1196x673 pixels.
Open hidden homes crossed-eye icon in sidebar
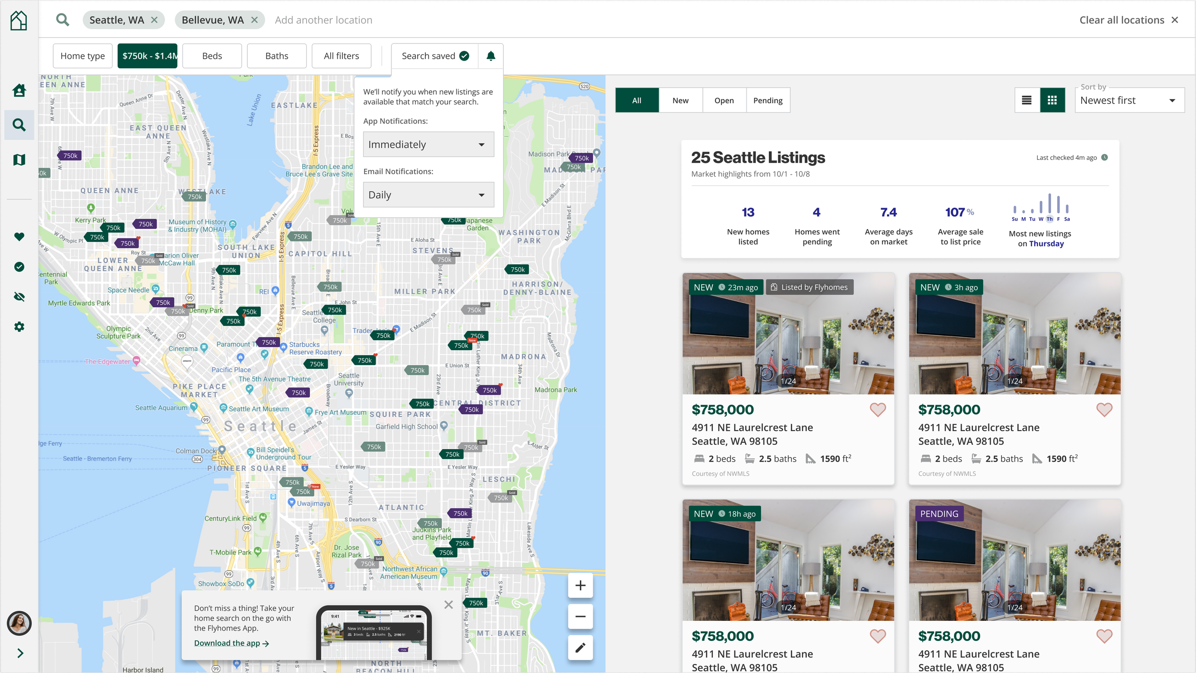click(19, 297)
